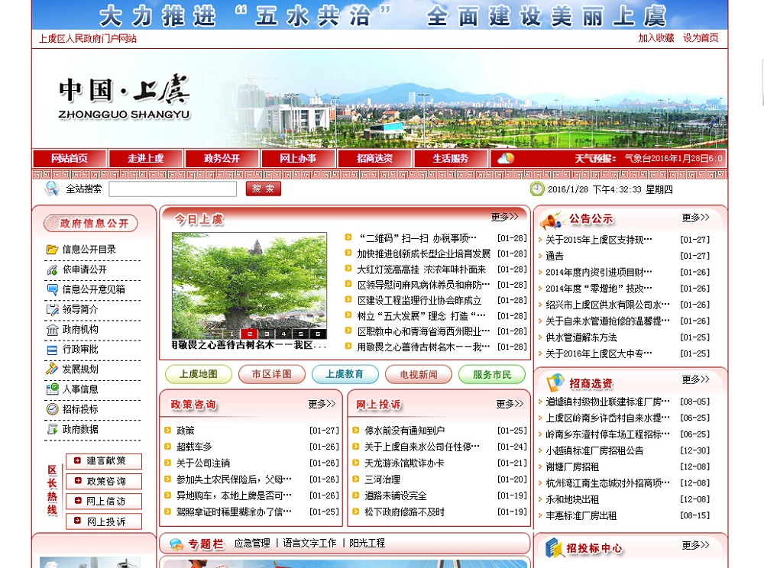This screenshot has height=568, width=764.
Task: Click the megaphone icon in 公告公示 header
Action: (552, 221)
